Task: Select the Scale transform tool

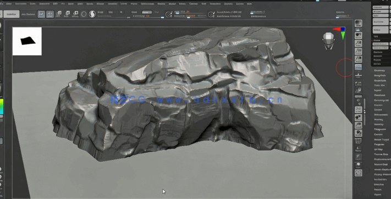Action: click(x=67, y=14)
